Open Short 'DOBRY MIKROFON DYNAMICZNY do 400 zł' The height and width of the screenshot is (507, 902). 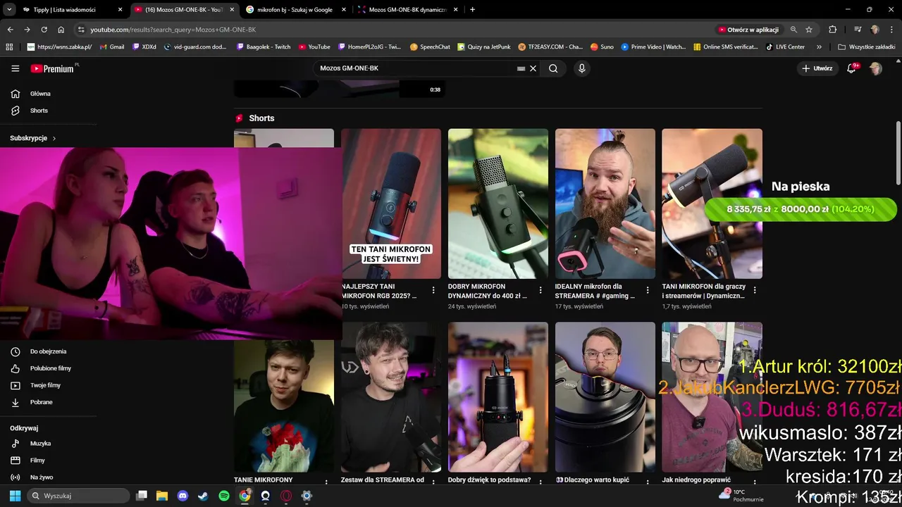tap(498, 204)
